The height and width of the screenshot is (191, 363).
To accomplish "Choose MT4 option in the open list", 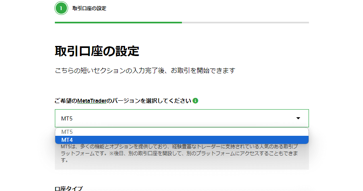I will pyautogui.click(x=182, y=140).
